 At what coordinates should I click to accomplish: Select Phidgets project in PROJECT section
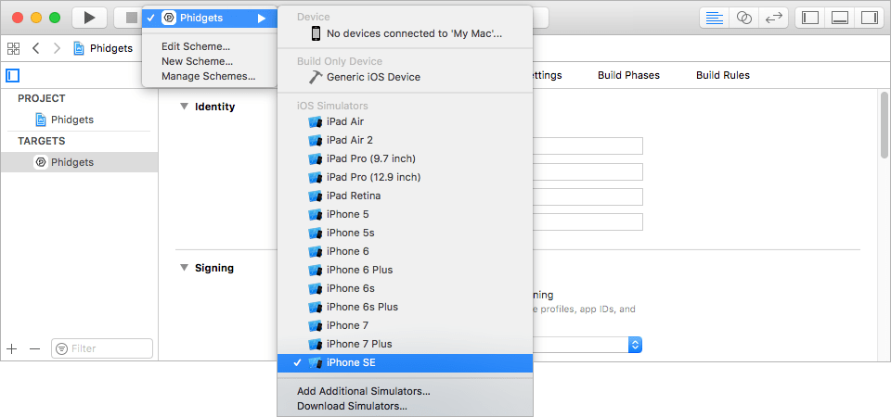pos(80,120)
